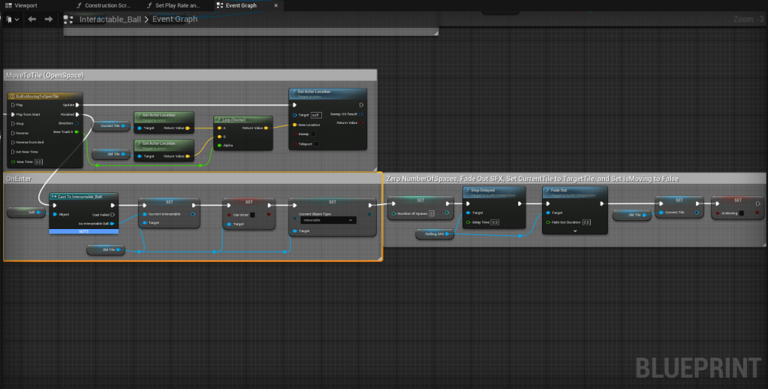Click the Fade Out Duration value field

click(x=586, y=222)
